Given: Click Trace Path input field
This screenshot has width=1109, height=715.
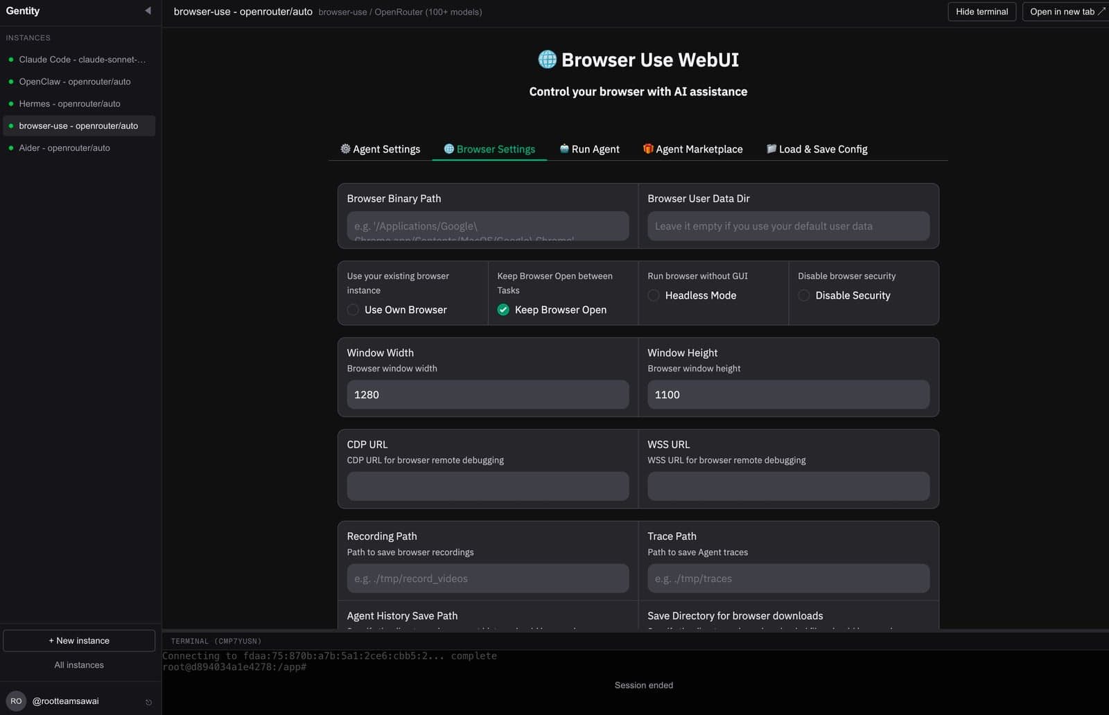Looking at the screenshot, I should (x=789, y=579).
